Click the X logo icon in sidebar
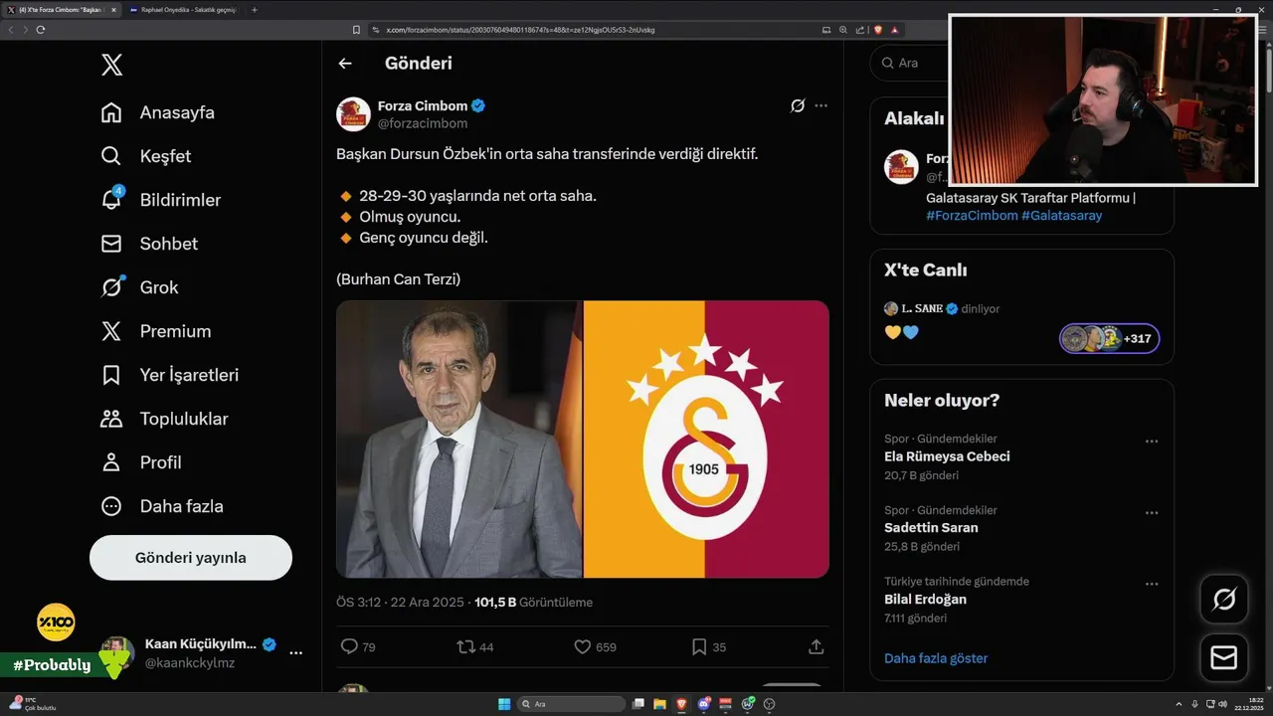 pyautogui.click(x=111, y=66)
